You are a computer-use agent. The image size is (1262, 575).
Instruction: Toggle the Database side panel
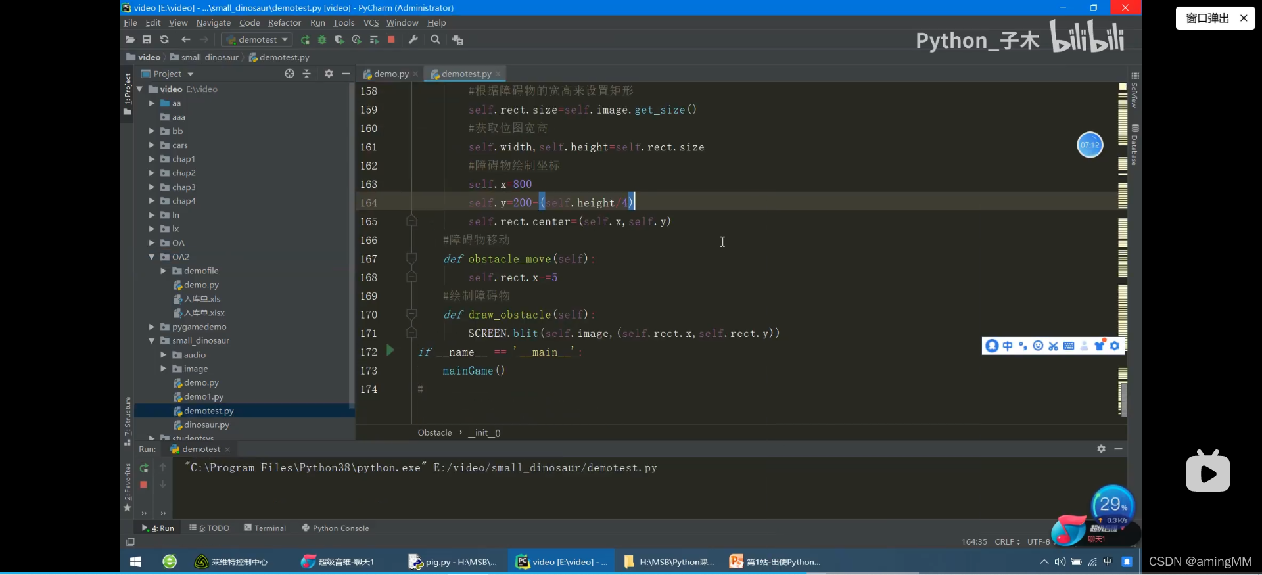point(1134,145)
